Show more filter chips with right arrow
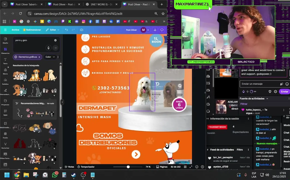The width and height of the screenshot is (290, 180). (58, 57)
